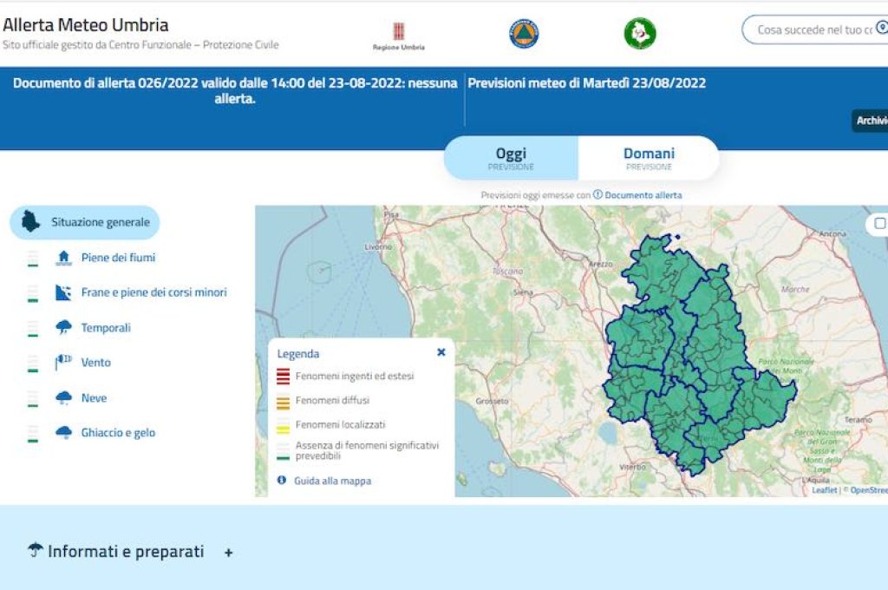
Task: Select the Temporali storm cloud icon
Action: coord(63,328)
